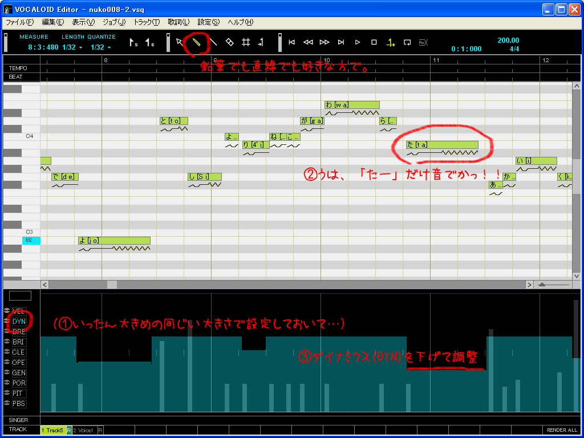Select the arrow pointer tool

(x=180, y=42)
